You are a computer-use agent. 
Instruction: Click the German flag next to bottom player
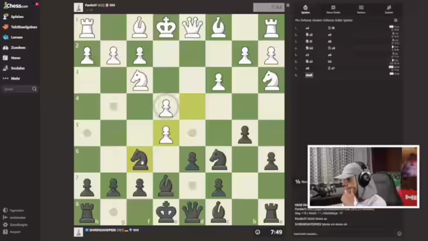click(126, 230)
